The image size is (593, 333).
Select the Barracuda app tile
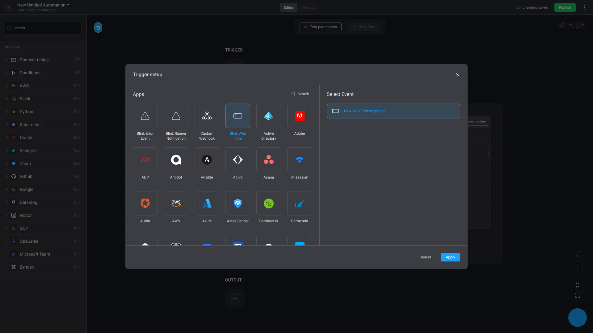(x=300, y=203)
